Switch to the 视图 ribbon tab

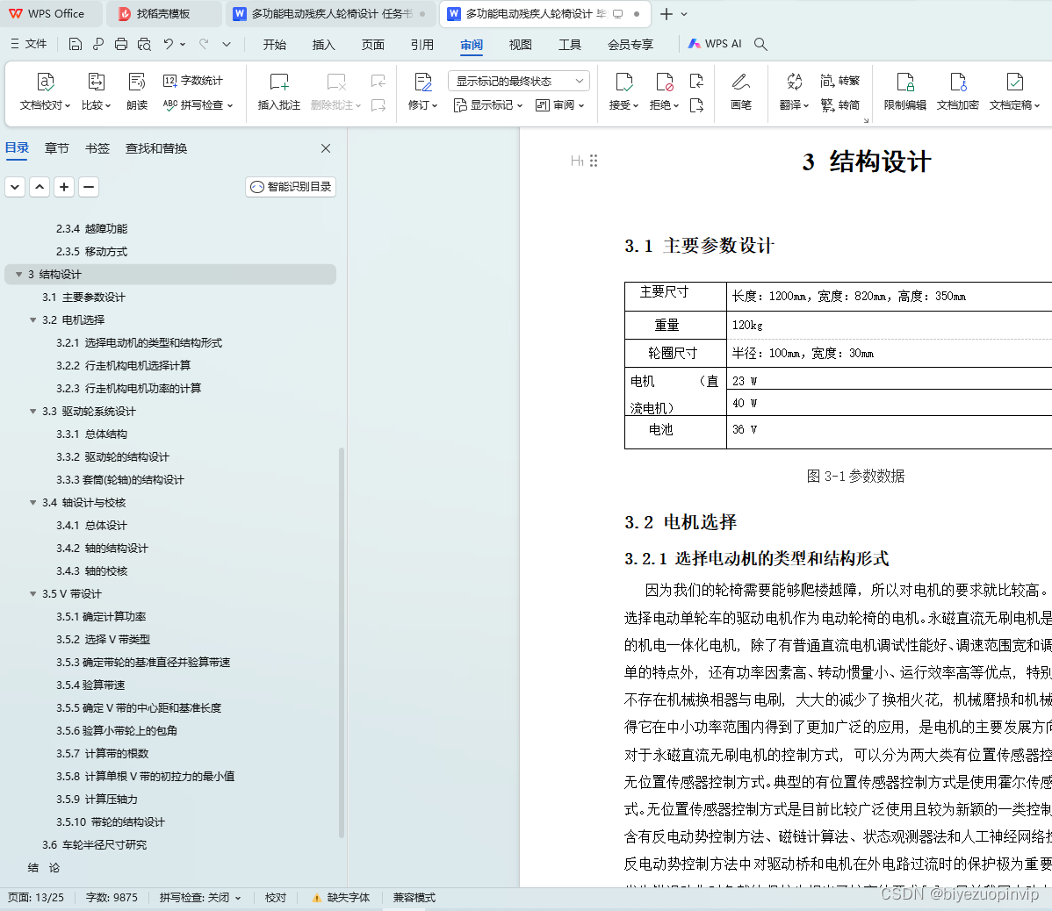coord(521,44)
